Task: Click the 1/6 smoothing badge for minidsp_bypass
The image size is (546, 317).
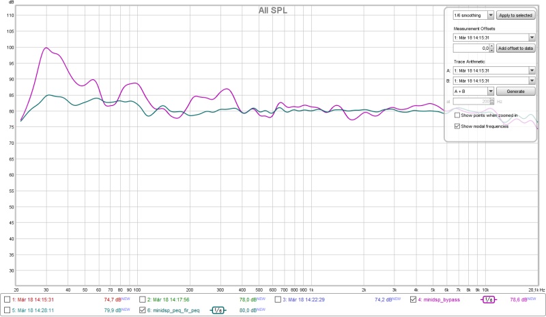Action: (x=489, y=299)
